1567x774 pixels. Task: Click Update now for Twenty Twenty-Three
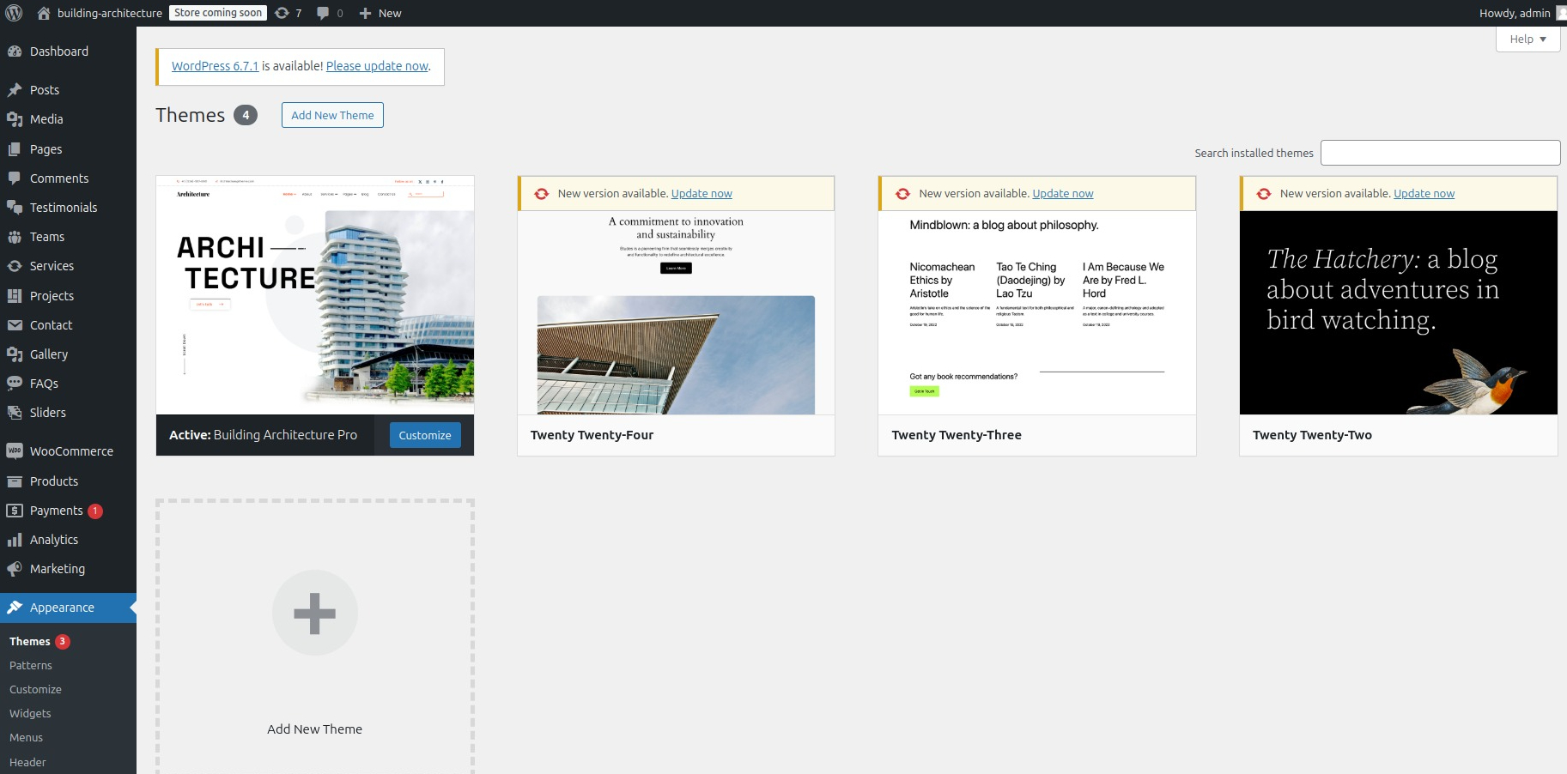tap(1063, 194)
